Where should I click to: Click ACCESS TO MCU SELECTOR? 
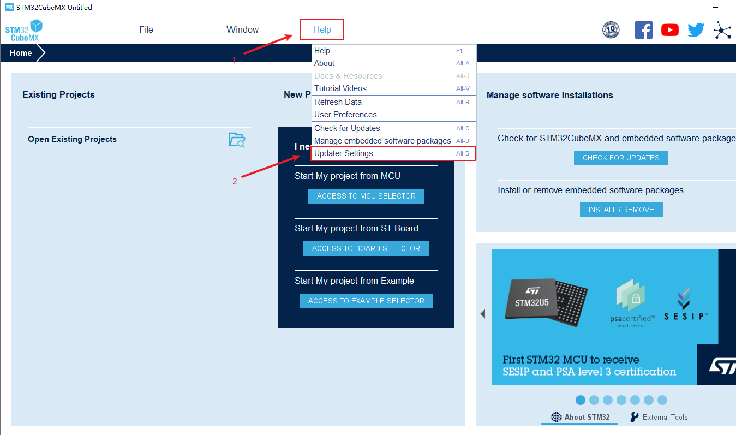click(366, 196)
